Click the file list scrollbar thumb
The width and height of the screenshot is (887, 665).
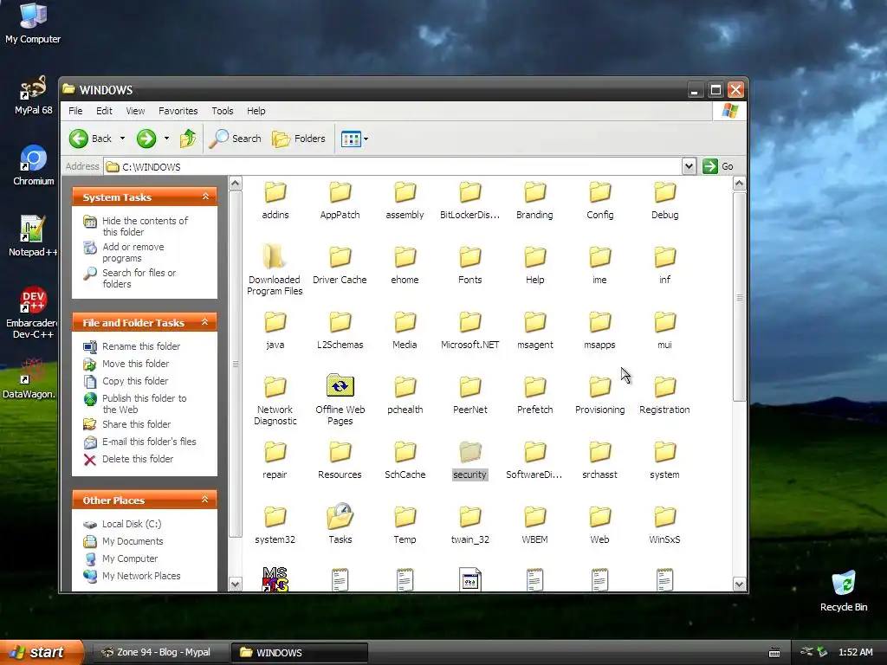pyautogui.click(x=740, y=297)
